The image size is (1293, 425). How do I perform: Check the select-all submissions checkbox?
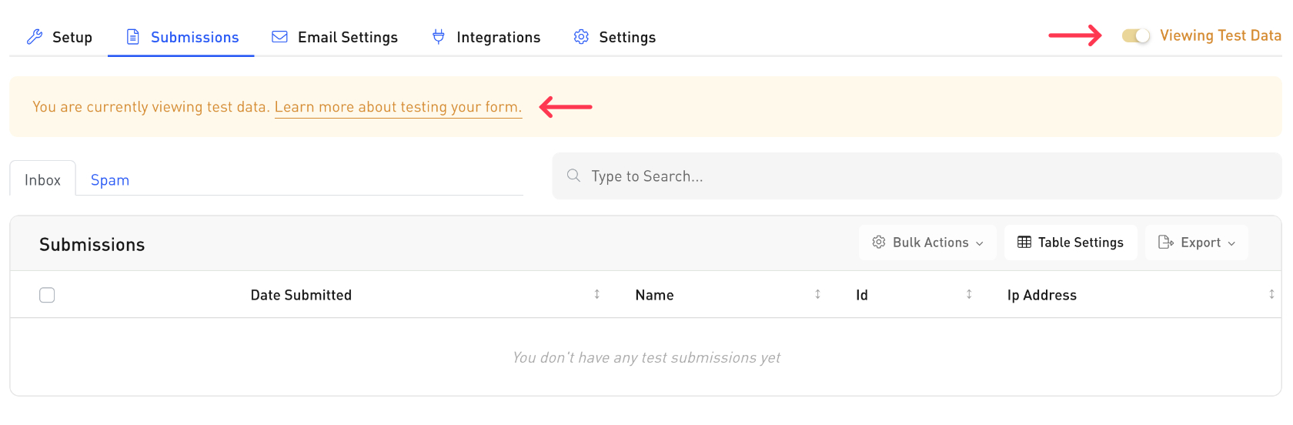click(x=47, y=295)
